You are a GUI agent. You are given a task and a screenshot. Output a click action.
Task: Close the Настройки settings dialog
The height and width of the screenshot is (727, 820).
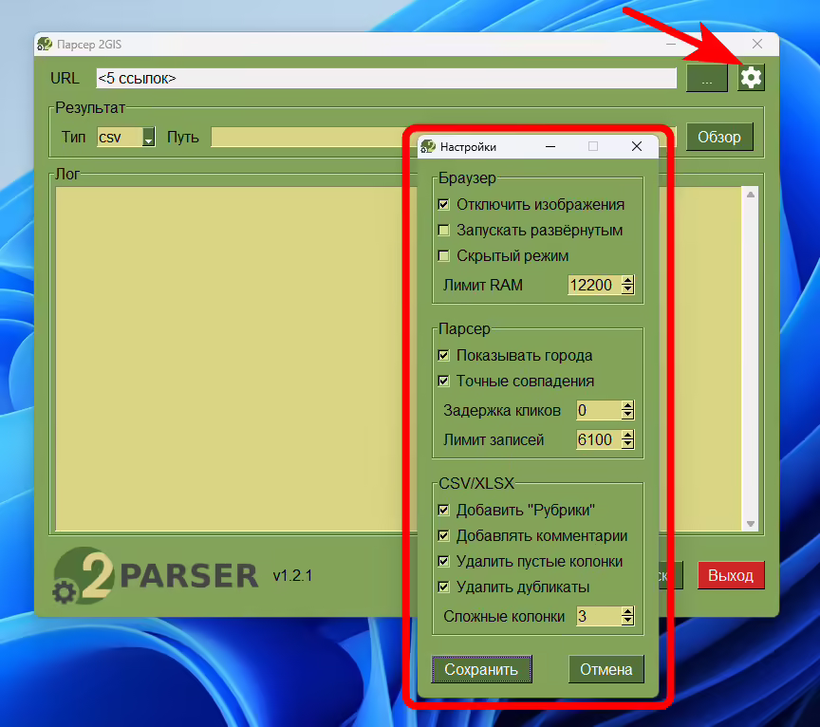(x=637, y=146)
